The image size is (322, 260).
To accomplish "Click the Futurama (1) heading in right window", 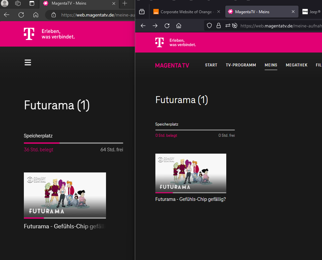I will pyautogui.click(x=182, y=100).
